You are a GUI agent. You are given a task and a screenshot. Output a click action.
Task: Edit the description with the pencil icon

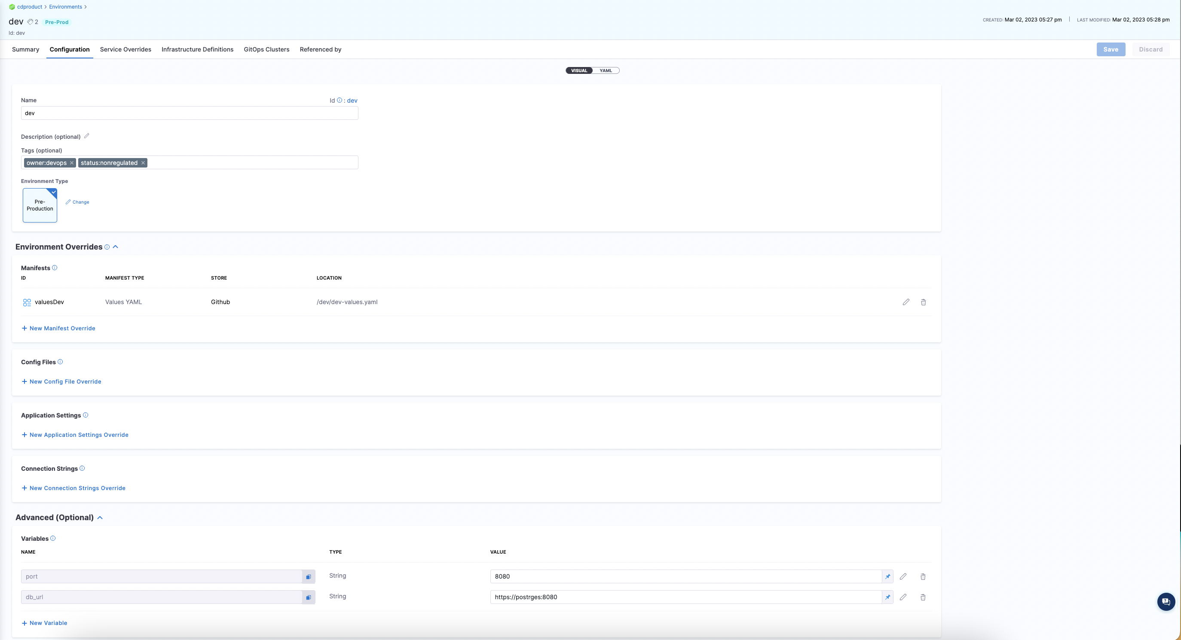coord(87,136)
